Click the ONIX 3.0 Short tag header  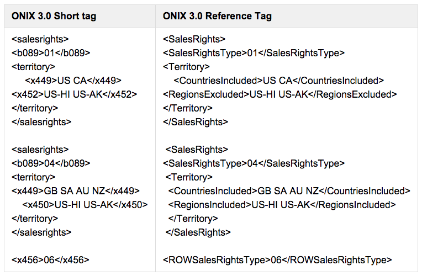click(x=54, y=16)
